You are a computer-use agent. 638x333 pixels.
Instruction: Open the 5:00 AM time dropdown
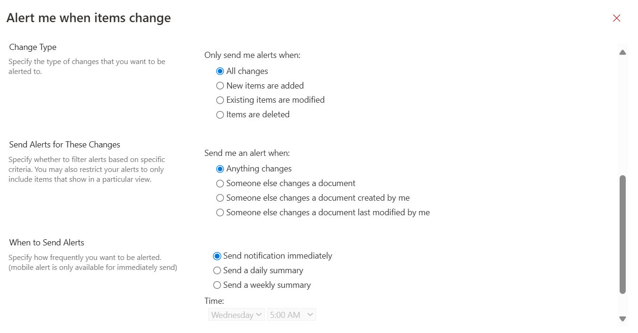pyautogui.click(x=291, y=314)
